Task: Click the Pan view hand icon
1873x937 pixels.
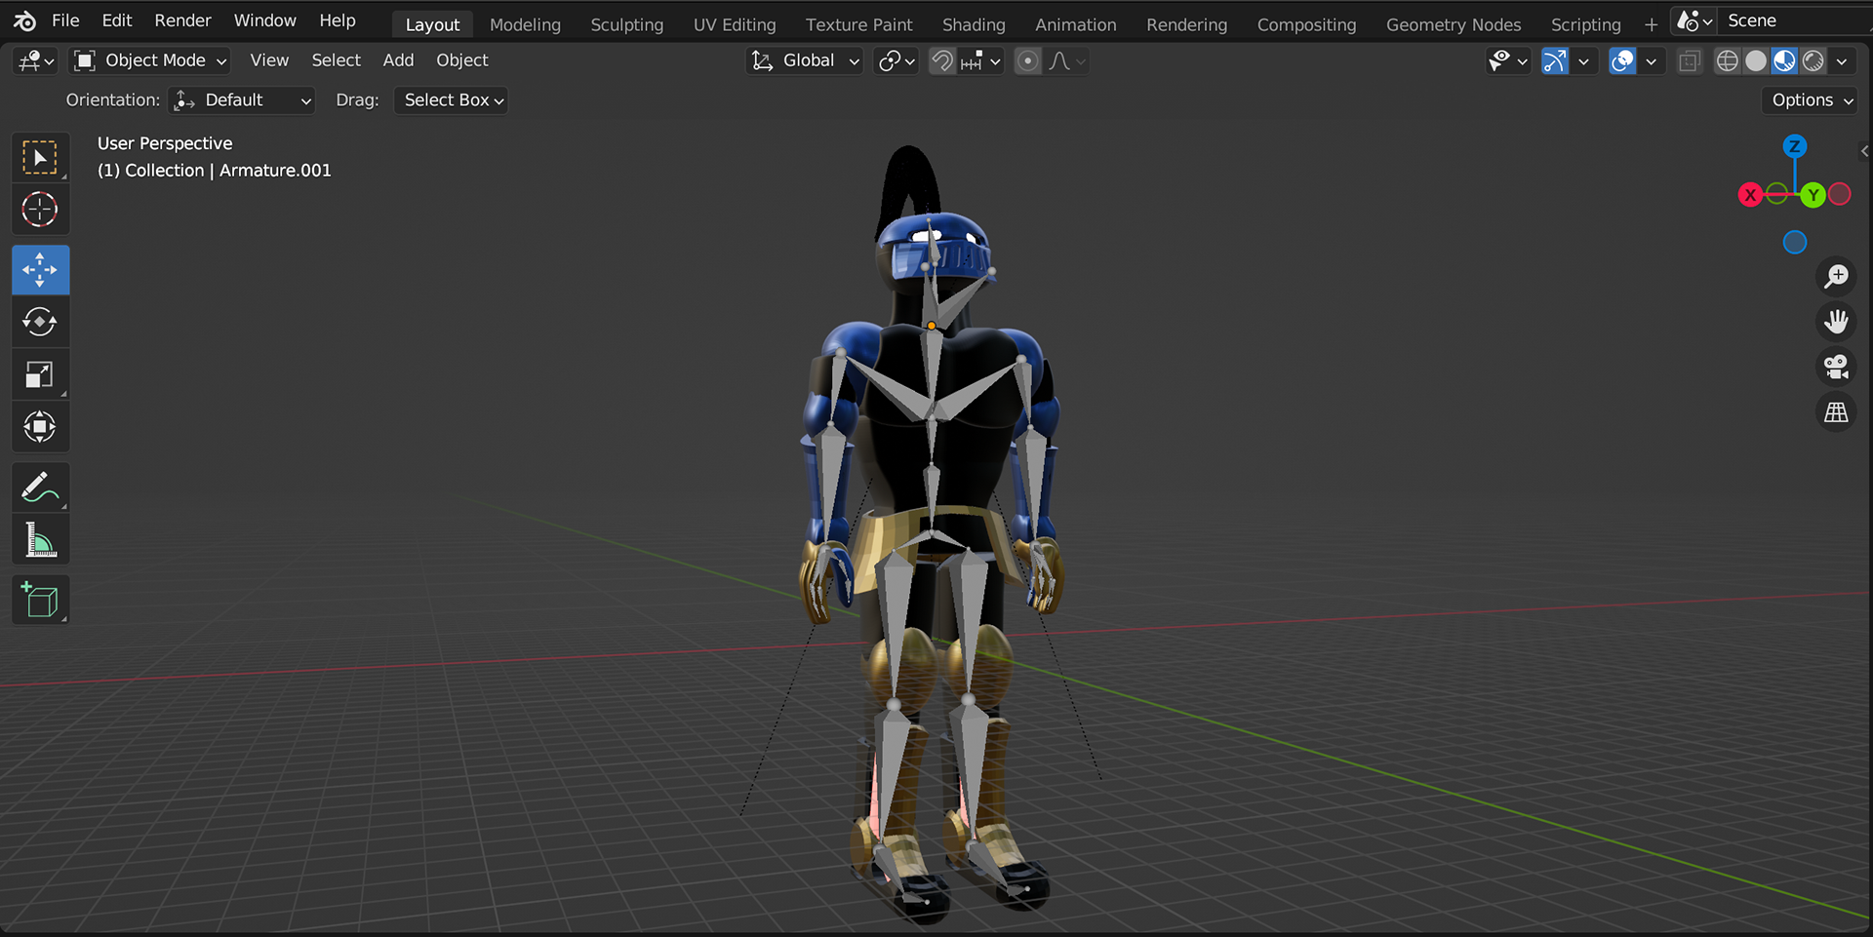Action: (x=1836, y=322)
